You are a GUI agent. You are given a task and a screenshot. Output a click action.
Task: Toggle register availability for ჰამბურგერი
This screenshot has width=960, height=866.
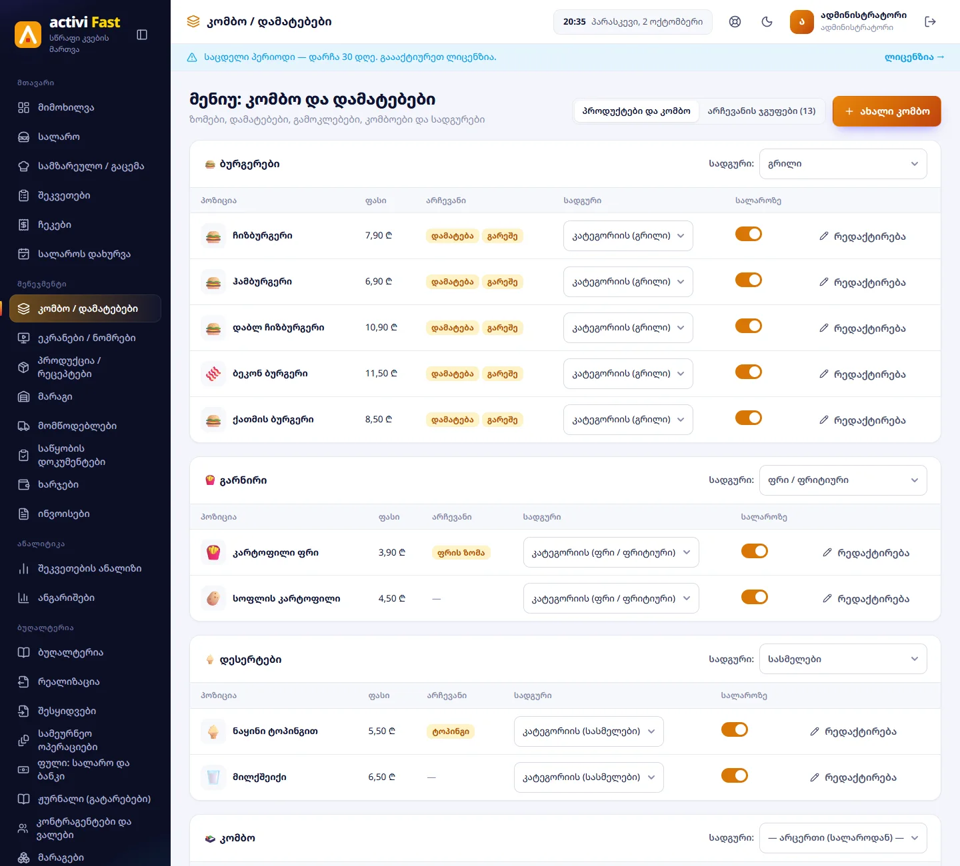(749, 280)
